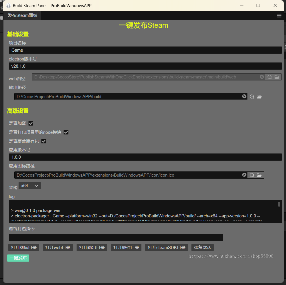Expand the 架构 x64 dropdown
Image resolution: width=286 pixels, height=285 pixels.
(x=29, y=185)
